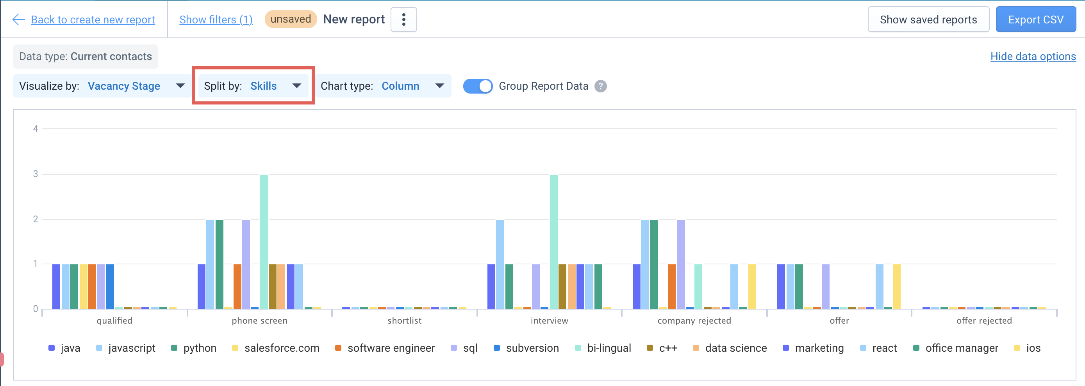Screen dimensions: 1085x386
Task: Toggle c++ series in legend
Action: click(662, 348)
